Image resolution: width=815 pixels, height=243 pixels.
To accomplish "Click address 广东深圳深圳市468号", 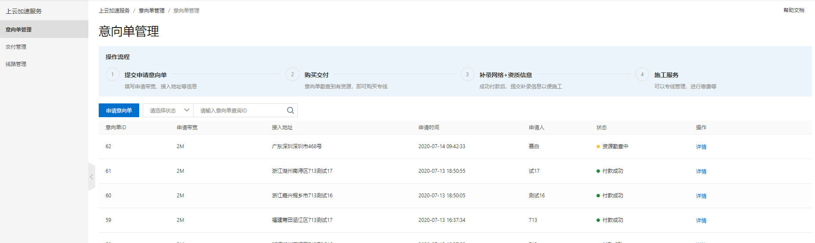I will point(297,146).
